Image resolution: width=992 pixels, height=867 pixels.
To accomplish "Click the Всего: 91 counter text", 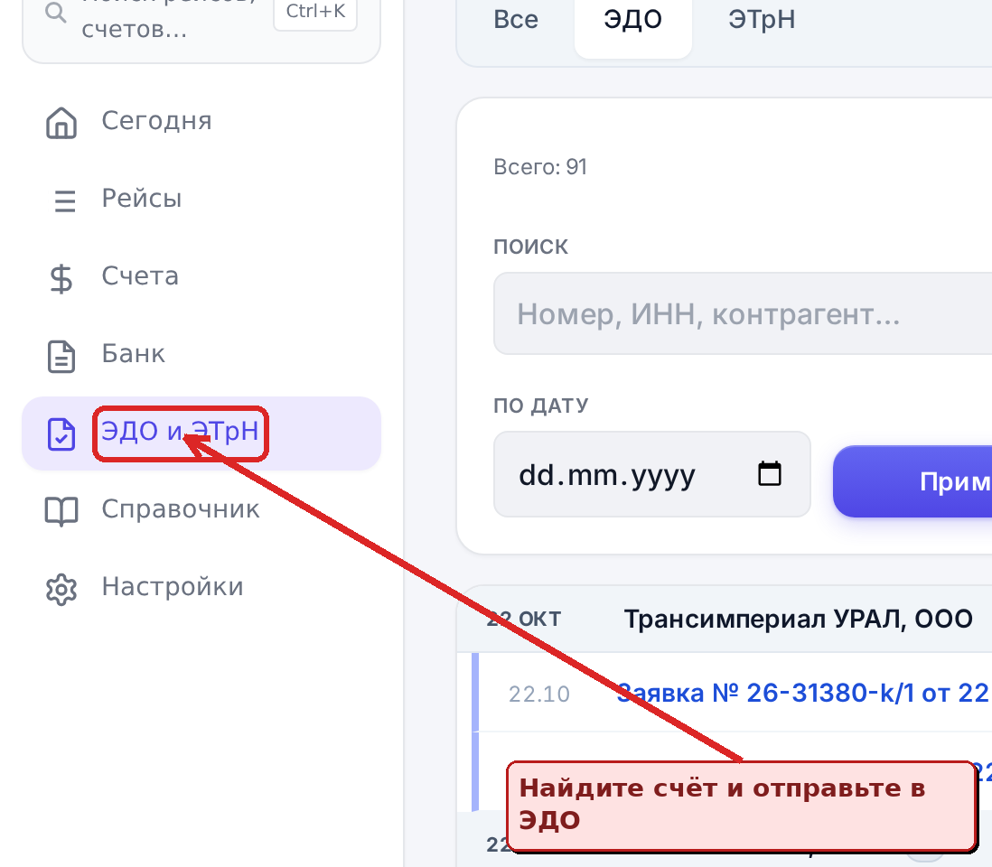I will coord(540,167).
